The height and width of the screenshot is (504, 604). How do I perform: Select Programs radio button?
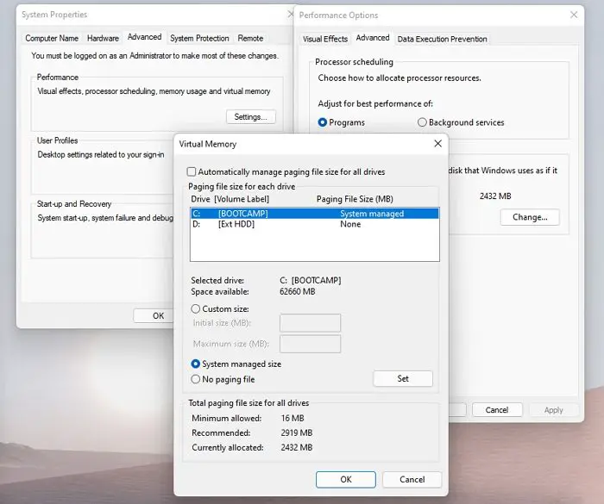(323, 122)
